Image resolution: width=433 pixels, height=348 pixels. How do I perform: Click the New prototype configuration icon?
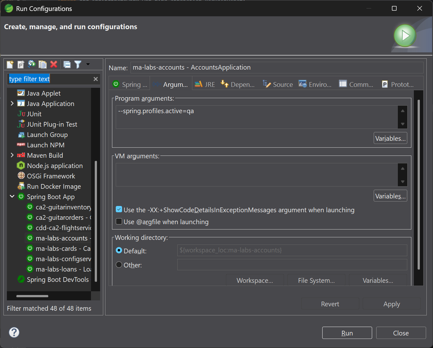coord(21,64)
